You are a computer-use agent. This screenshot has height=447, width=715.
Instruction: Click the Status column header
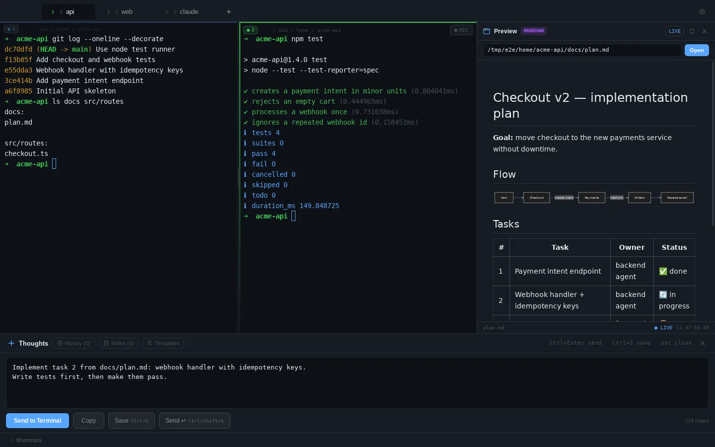point(674,247)
